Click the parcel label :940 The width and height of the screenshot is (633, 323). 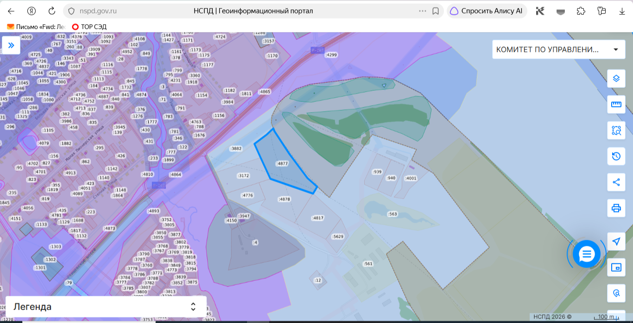pos(391,178)
